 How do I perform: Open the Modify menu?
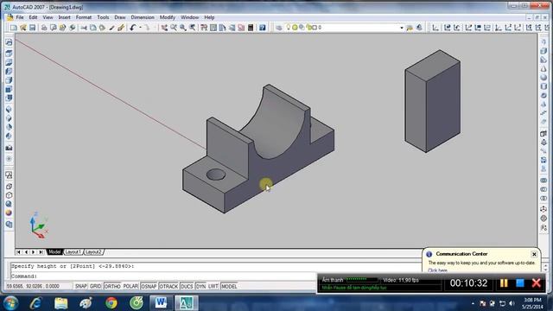(168, 17)
